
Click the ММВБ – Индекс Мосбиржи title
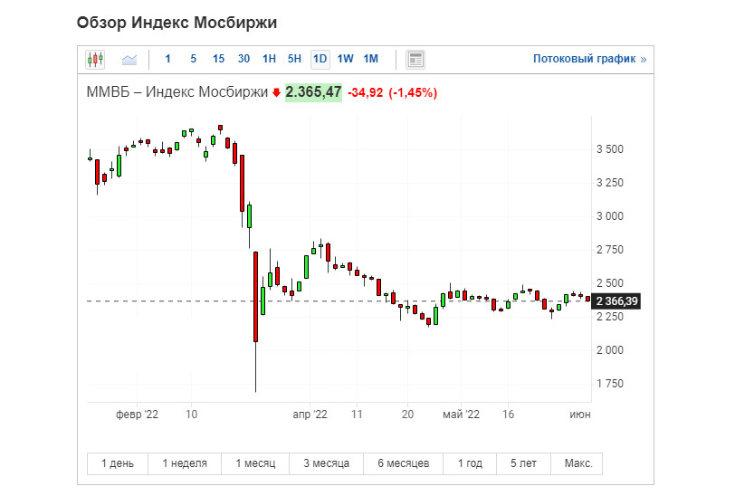pos(177,91)
